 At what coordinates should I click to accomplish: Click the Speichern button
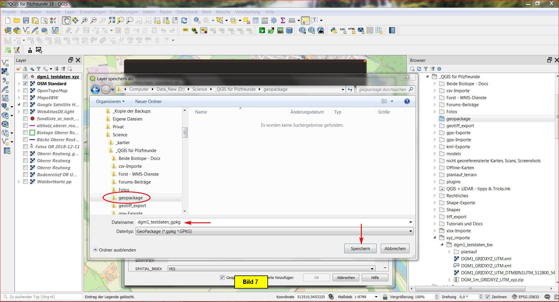point(360,249)
